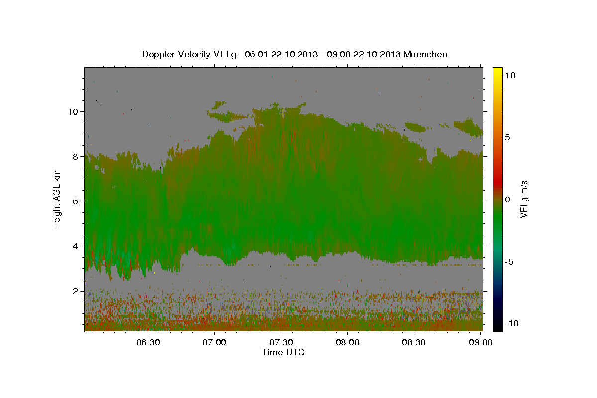
Task: Click the colorbar value 10 at top
Action: [x=510, y=75]
